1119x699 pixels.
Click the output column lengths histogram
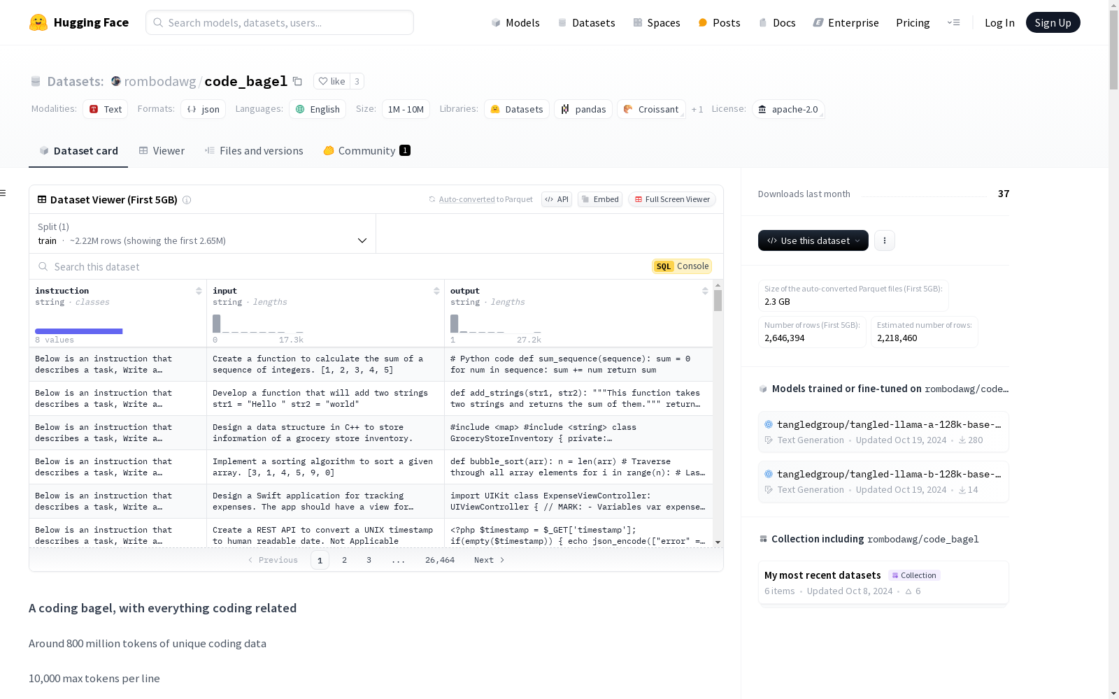coord(496,324)
